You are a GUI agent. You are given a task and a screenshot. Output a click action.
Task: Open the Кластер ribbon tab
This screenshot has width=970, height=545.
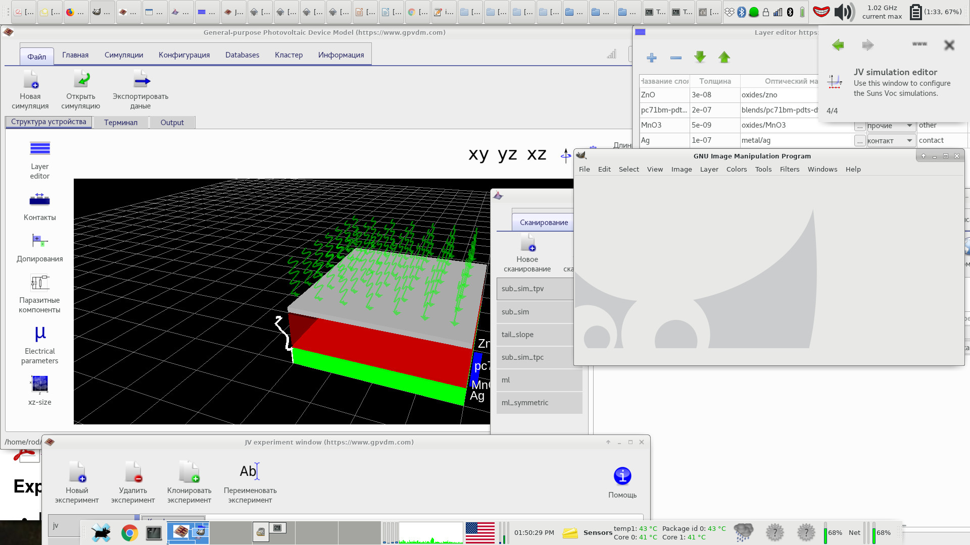(x=288, y=55)
